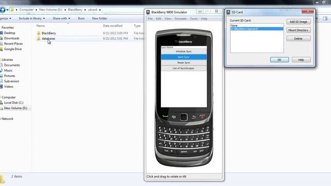The image size is (331, 186).
Task: Select Documents library in sidebar
Action: pyautogui.click(x=12, y=65)
